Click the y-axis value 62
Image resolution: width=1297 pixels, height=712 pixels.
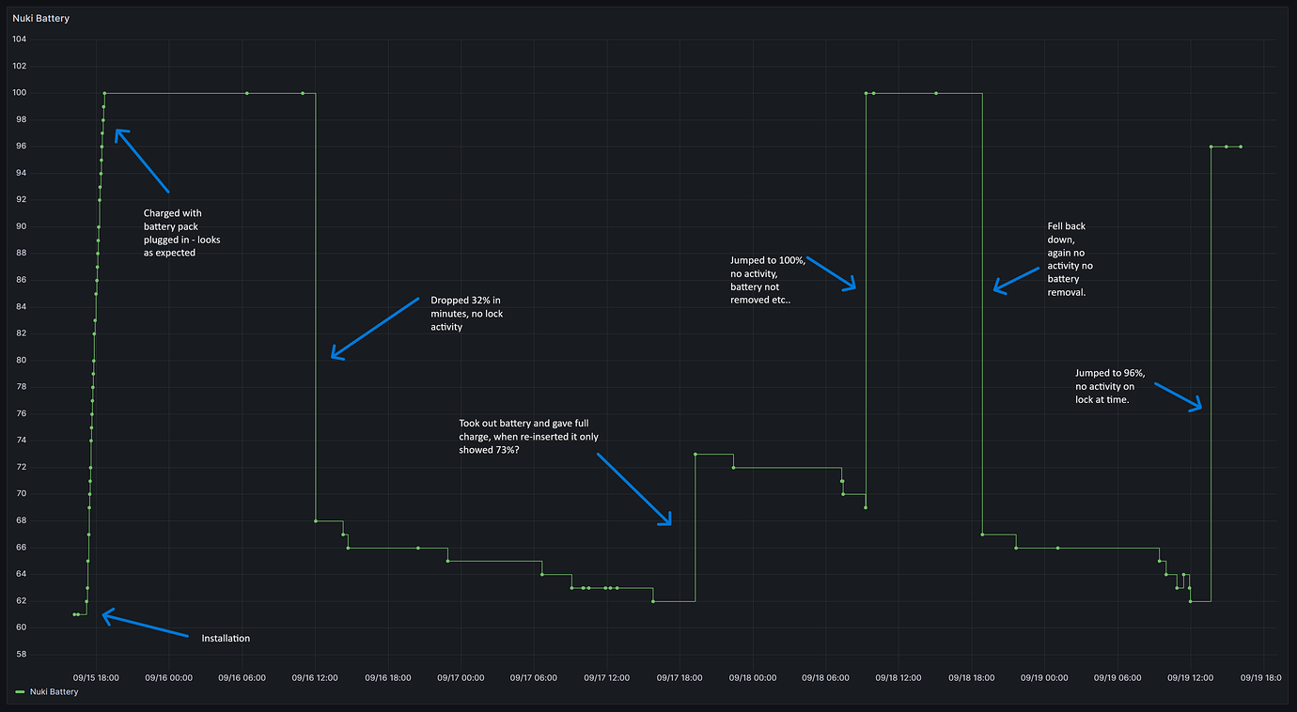(x=21, y=601)
